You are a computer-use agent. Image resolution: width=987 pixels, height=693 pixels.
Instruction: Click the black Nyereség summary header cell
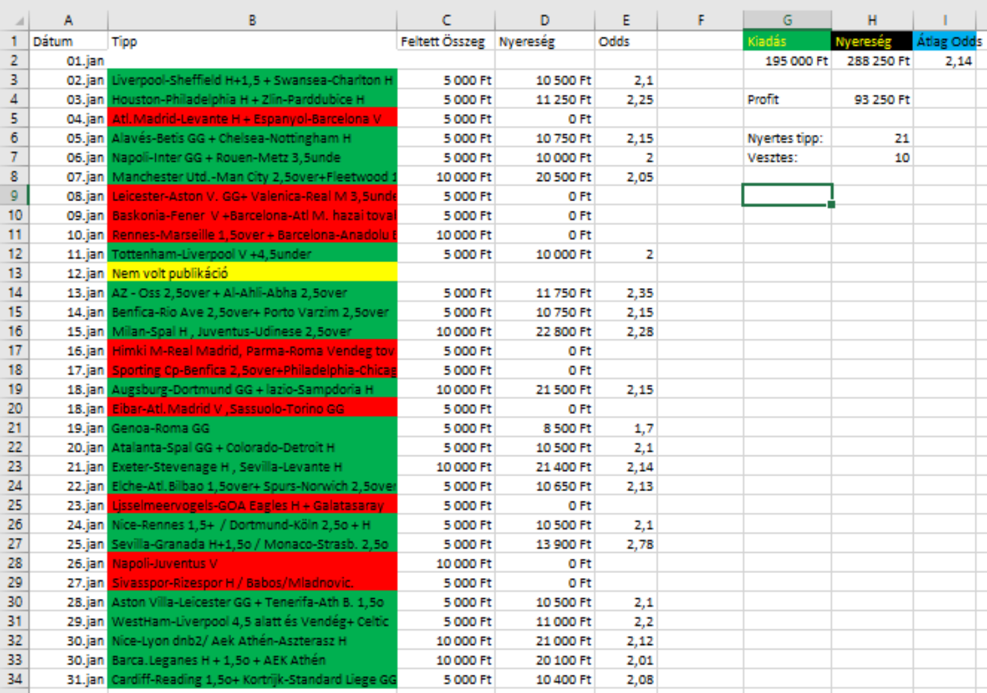(871, 42)
